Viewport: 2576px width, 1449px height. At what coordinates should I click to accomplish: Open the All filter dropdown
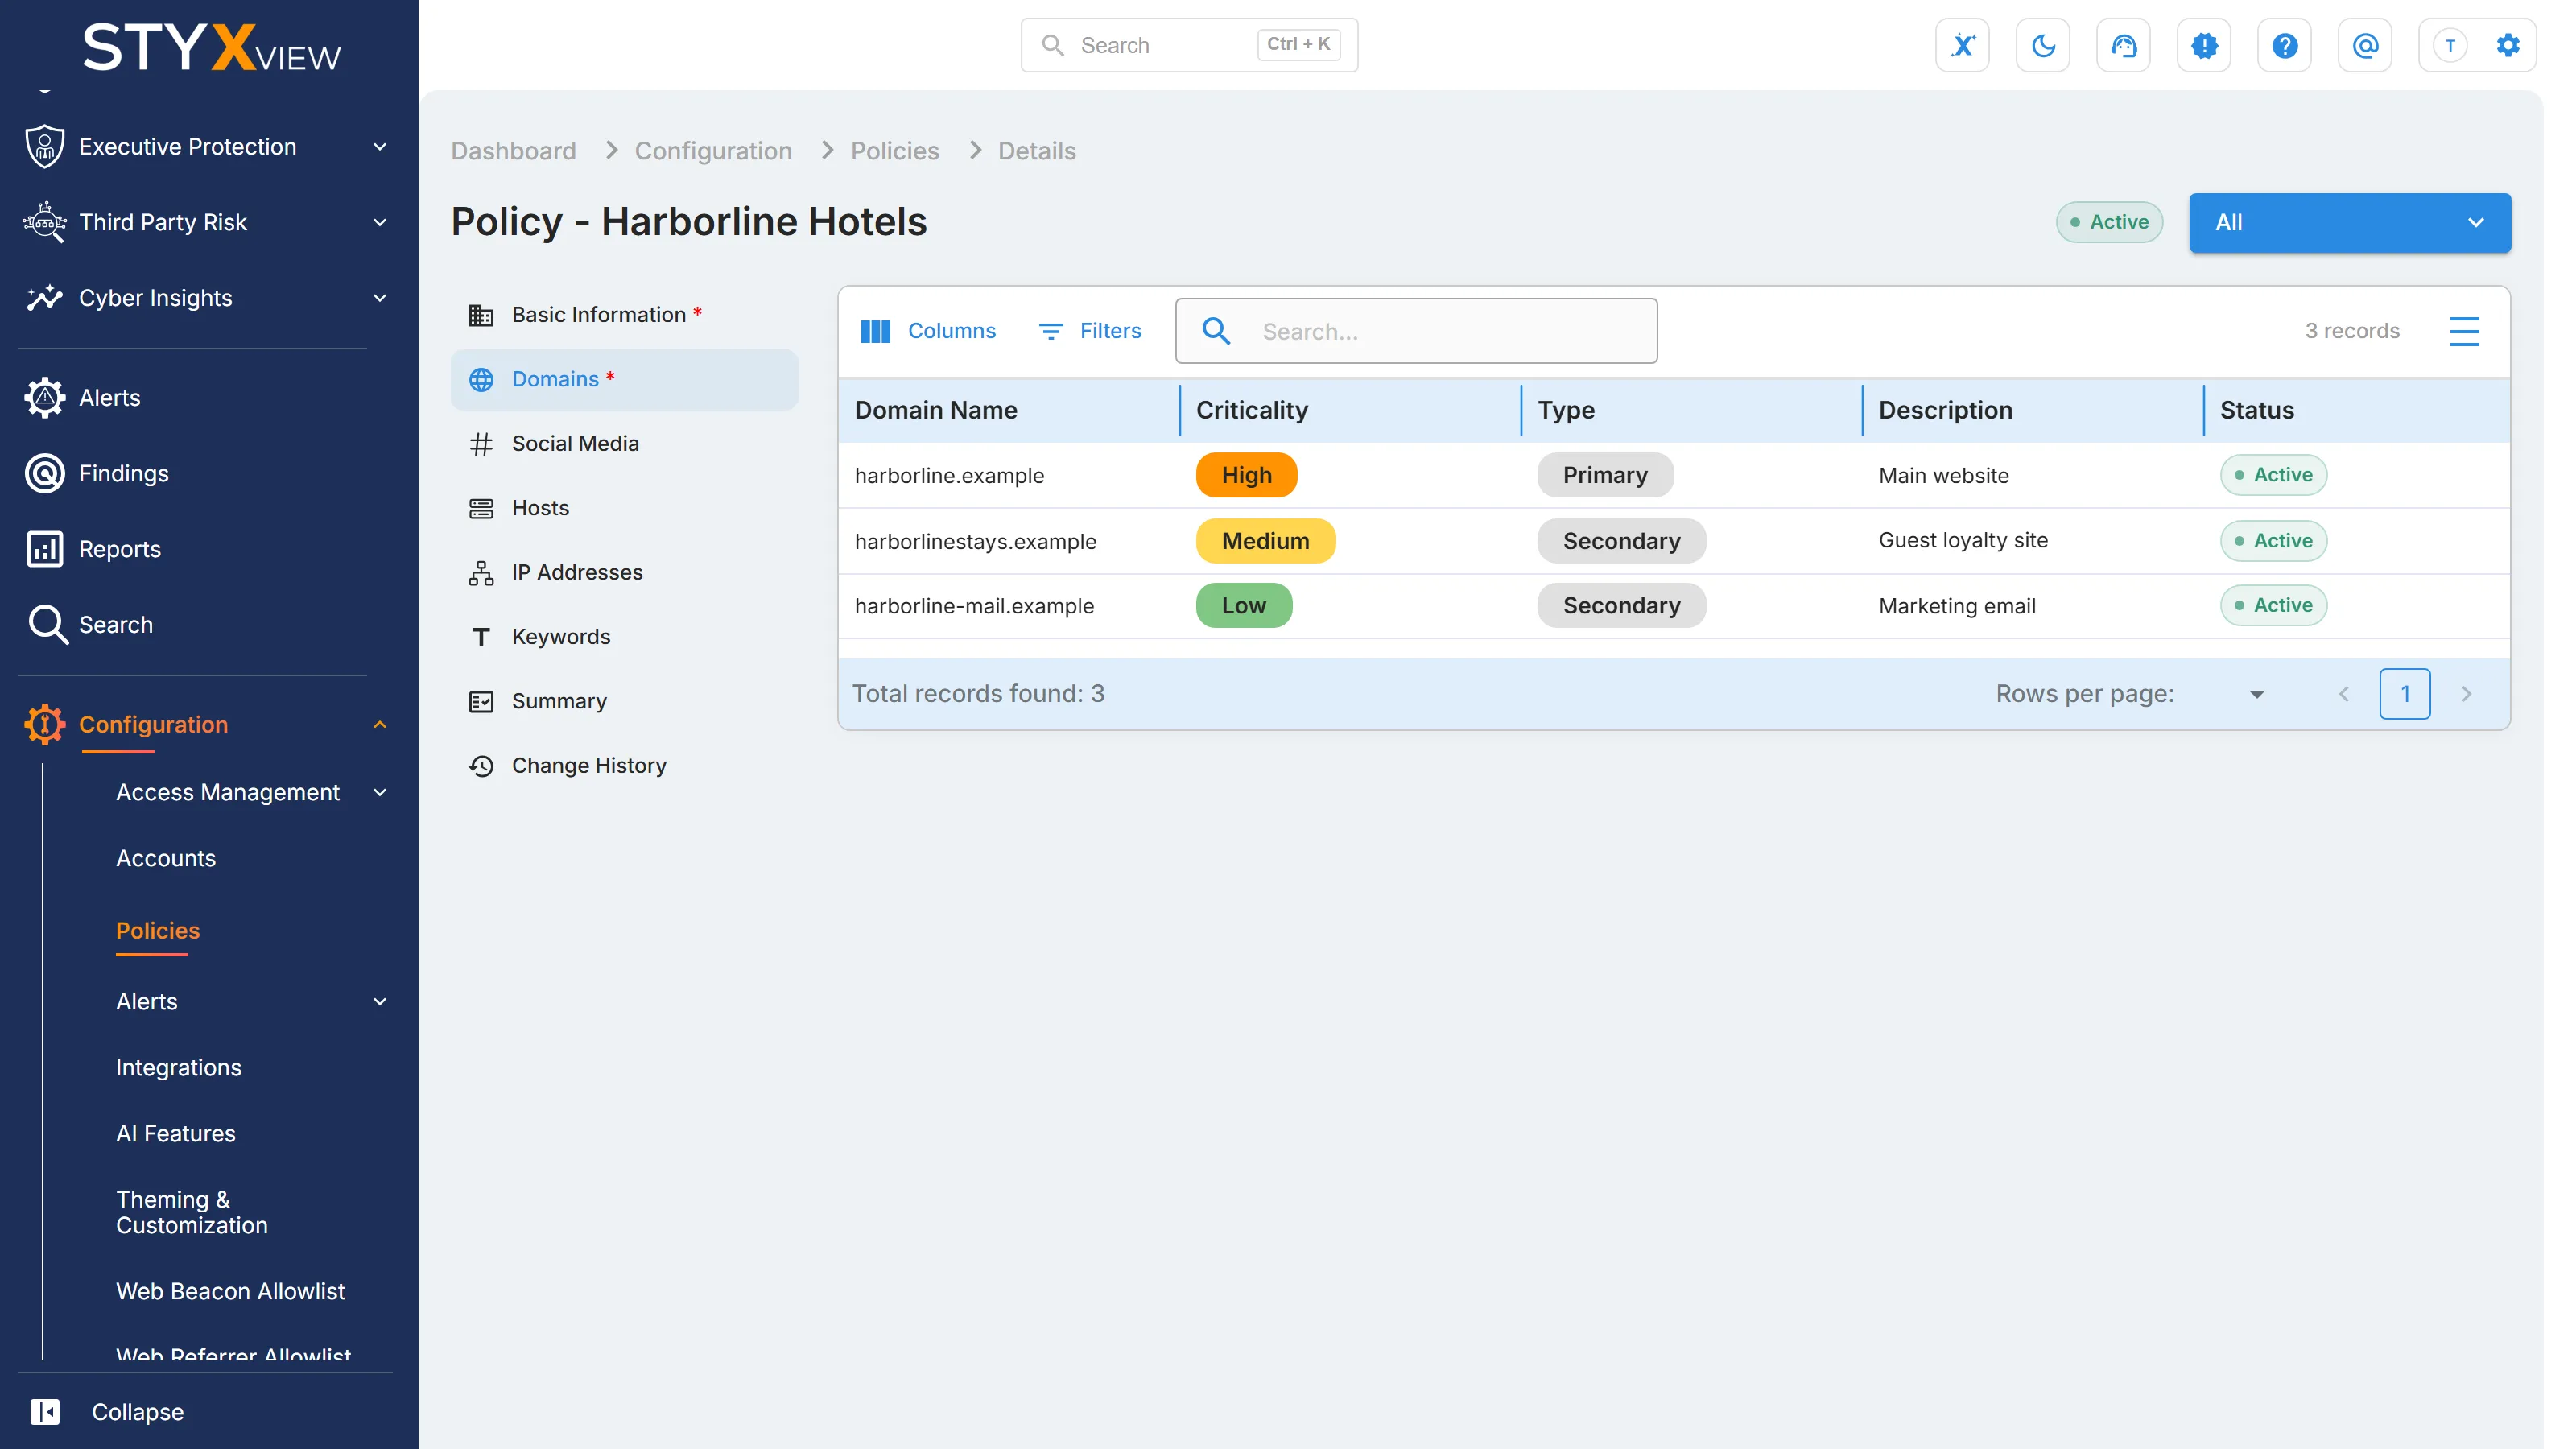(x=2349, y=222)
